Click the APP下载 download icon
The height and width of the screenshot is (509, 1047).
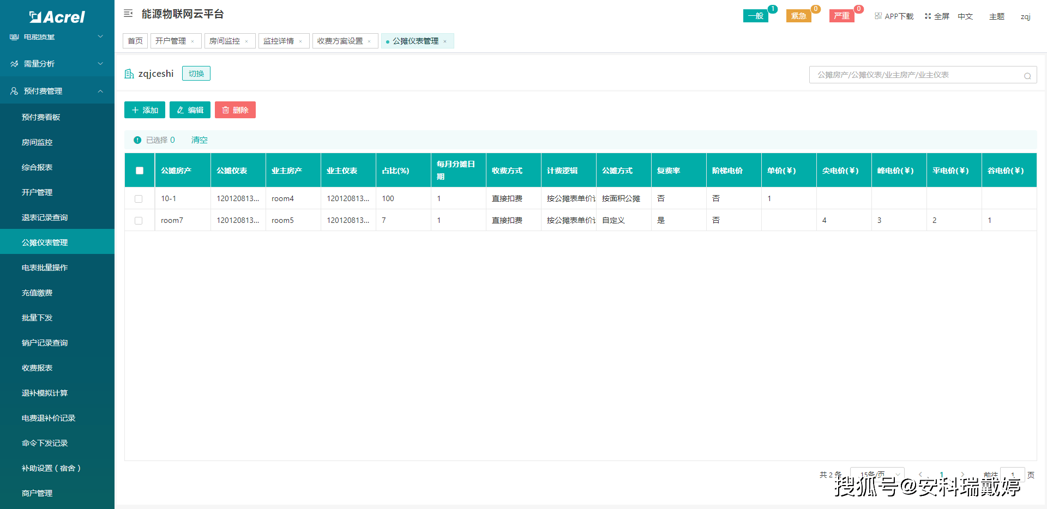tap(878, 16)
